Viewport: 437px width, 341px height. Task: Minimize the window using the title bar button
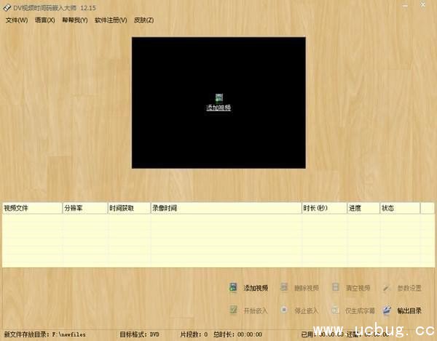tap(405, 6)
